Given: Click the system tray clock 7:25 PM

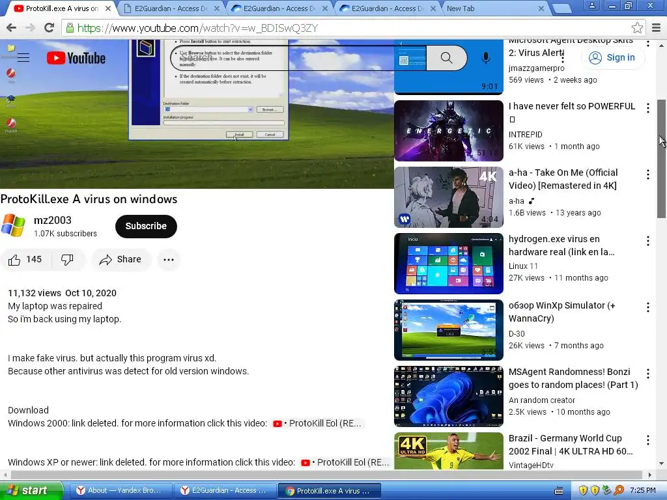Looking at the screenshot, I should 643,491.
